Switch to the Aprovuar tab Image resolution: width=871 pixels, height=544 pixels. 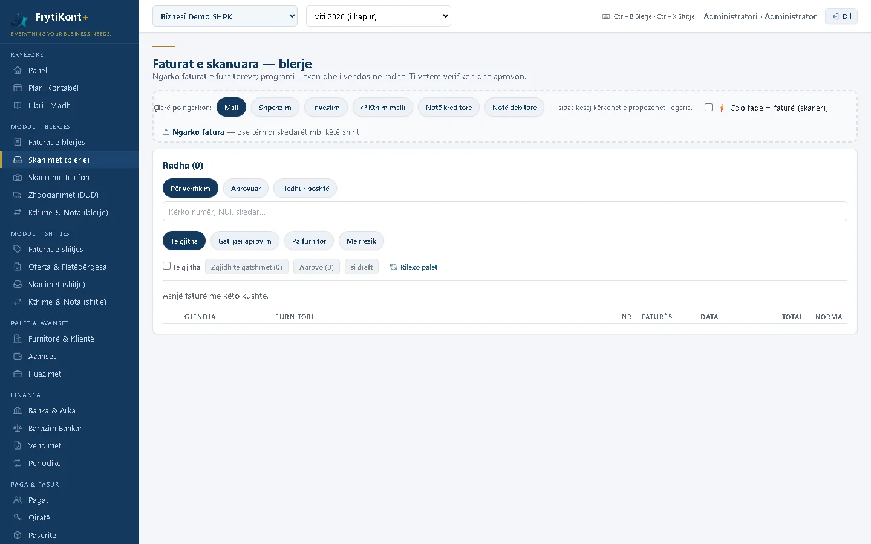tap(246, 188)
